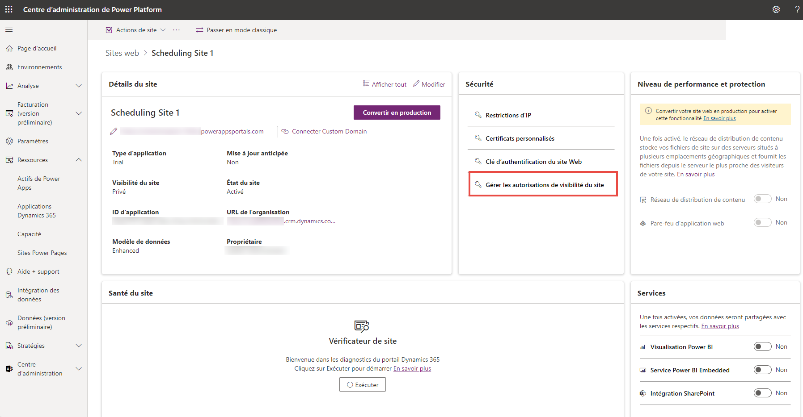Click the Page d'accueil home icon
The width and height of the screenshot is (803, 417).
click(x=9, y=48)
